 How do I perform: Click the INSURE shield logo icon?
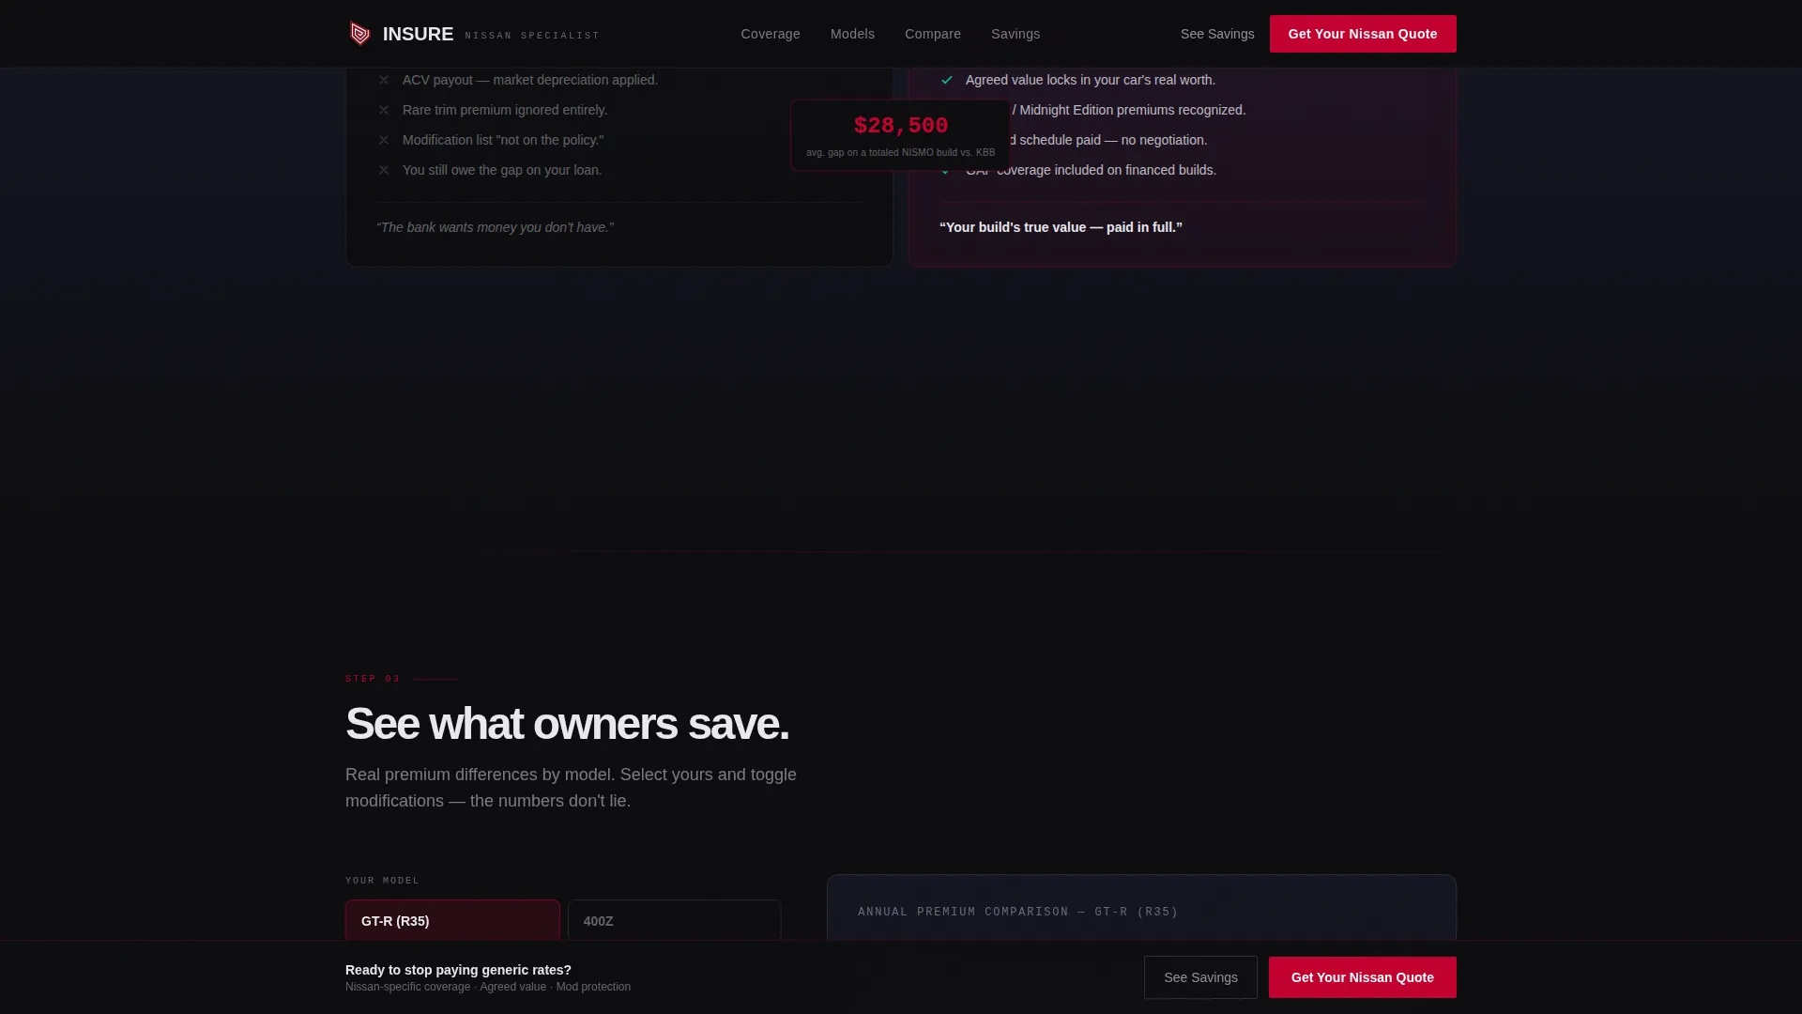359,34
